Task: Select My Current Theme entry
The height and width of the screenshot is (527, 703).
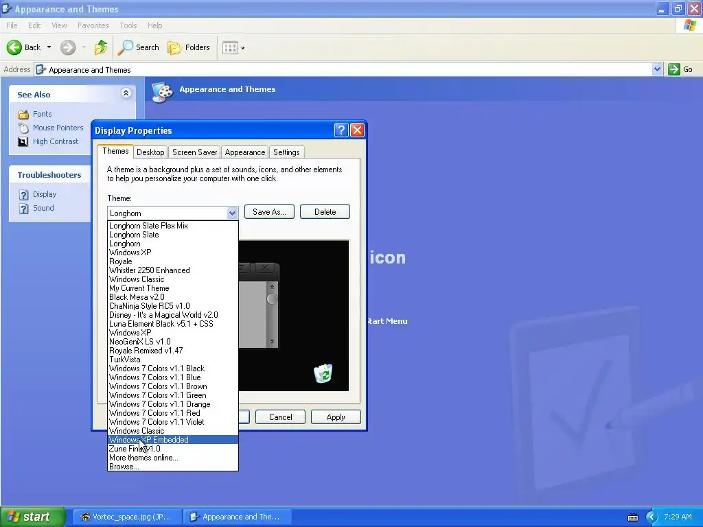Action: pyautogui.click(x=173, y=288)
